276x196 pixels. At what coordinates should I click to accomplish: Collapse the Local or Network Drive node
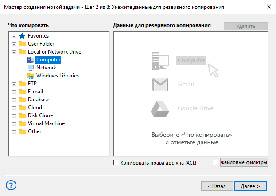coord(14,52)
